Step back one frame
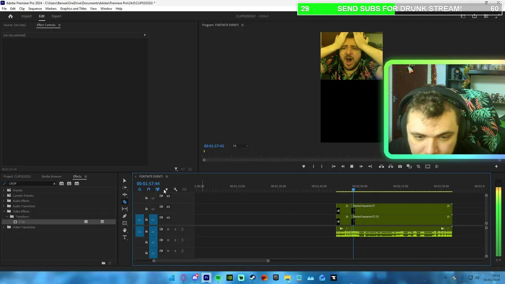 [342, 166]
